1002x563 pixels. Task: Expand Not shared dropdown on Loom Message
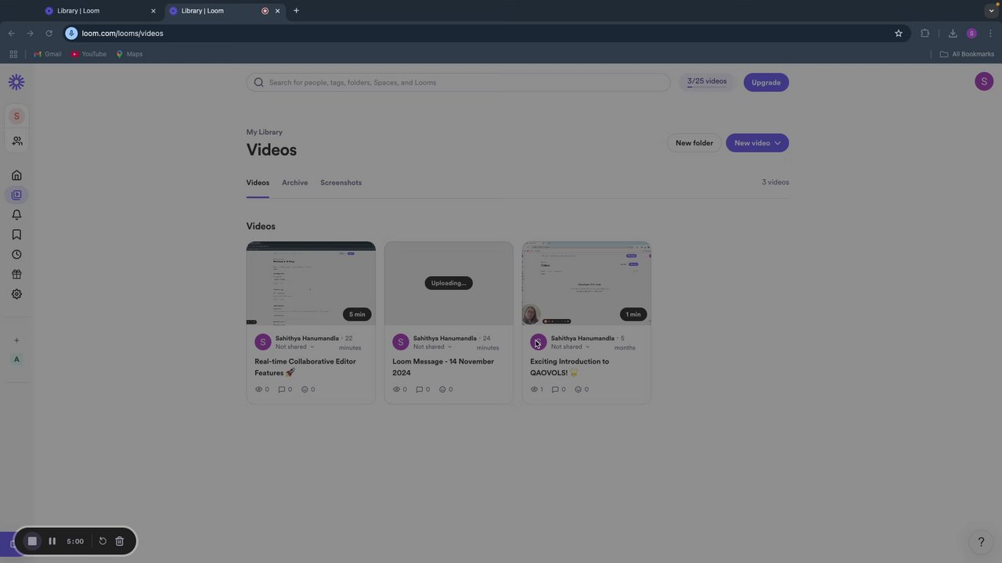433,346
